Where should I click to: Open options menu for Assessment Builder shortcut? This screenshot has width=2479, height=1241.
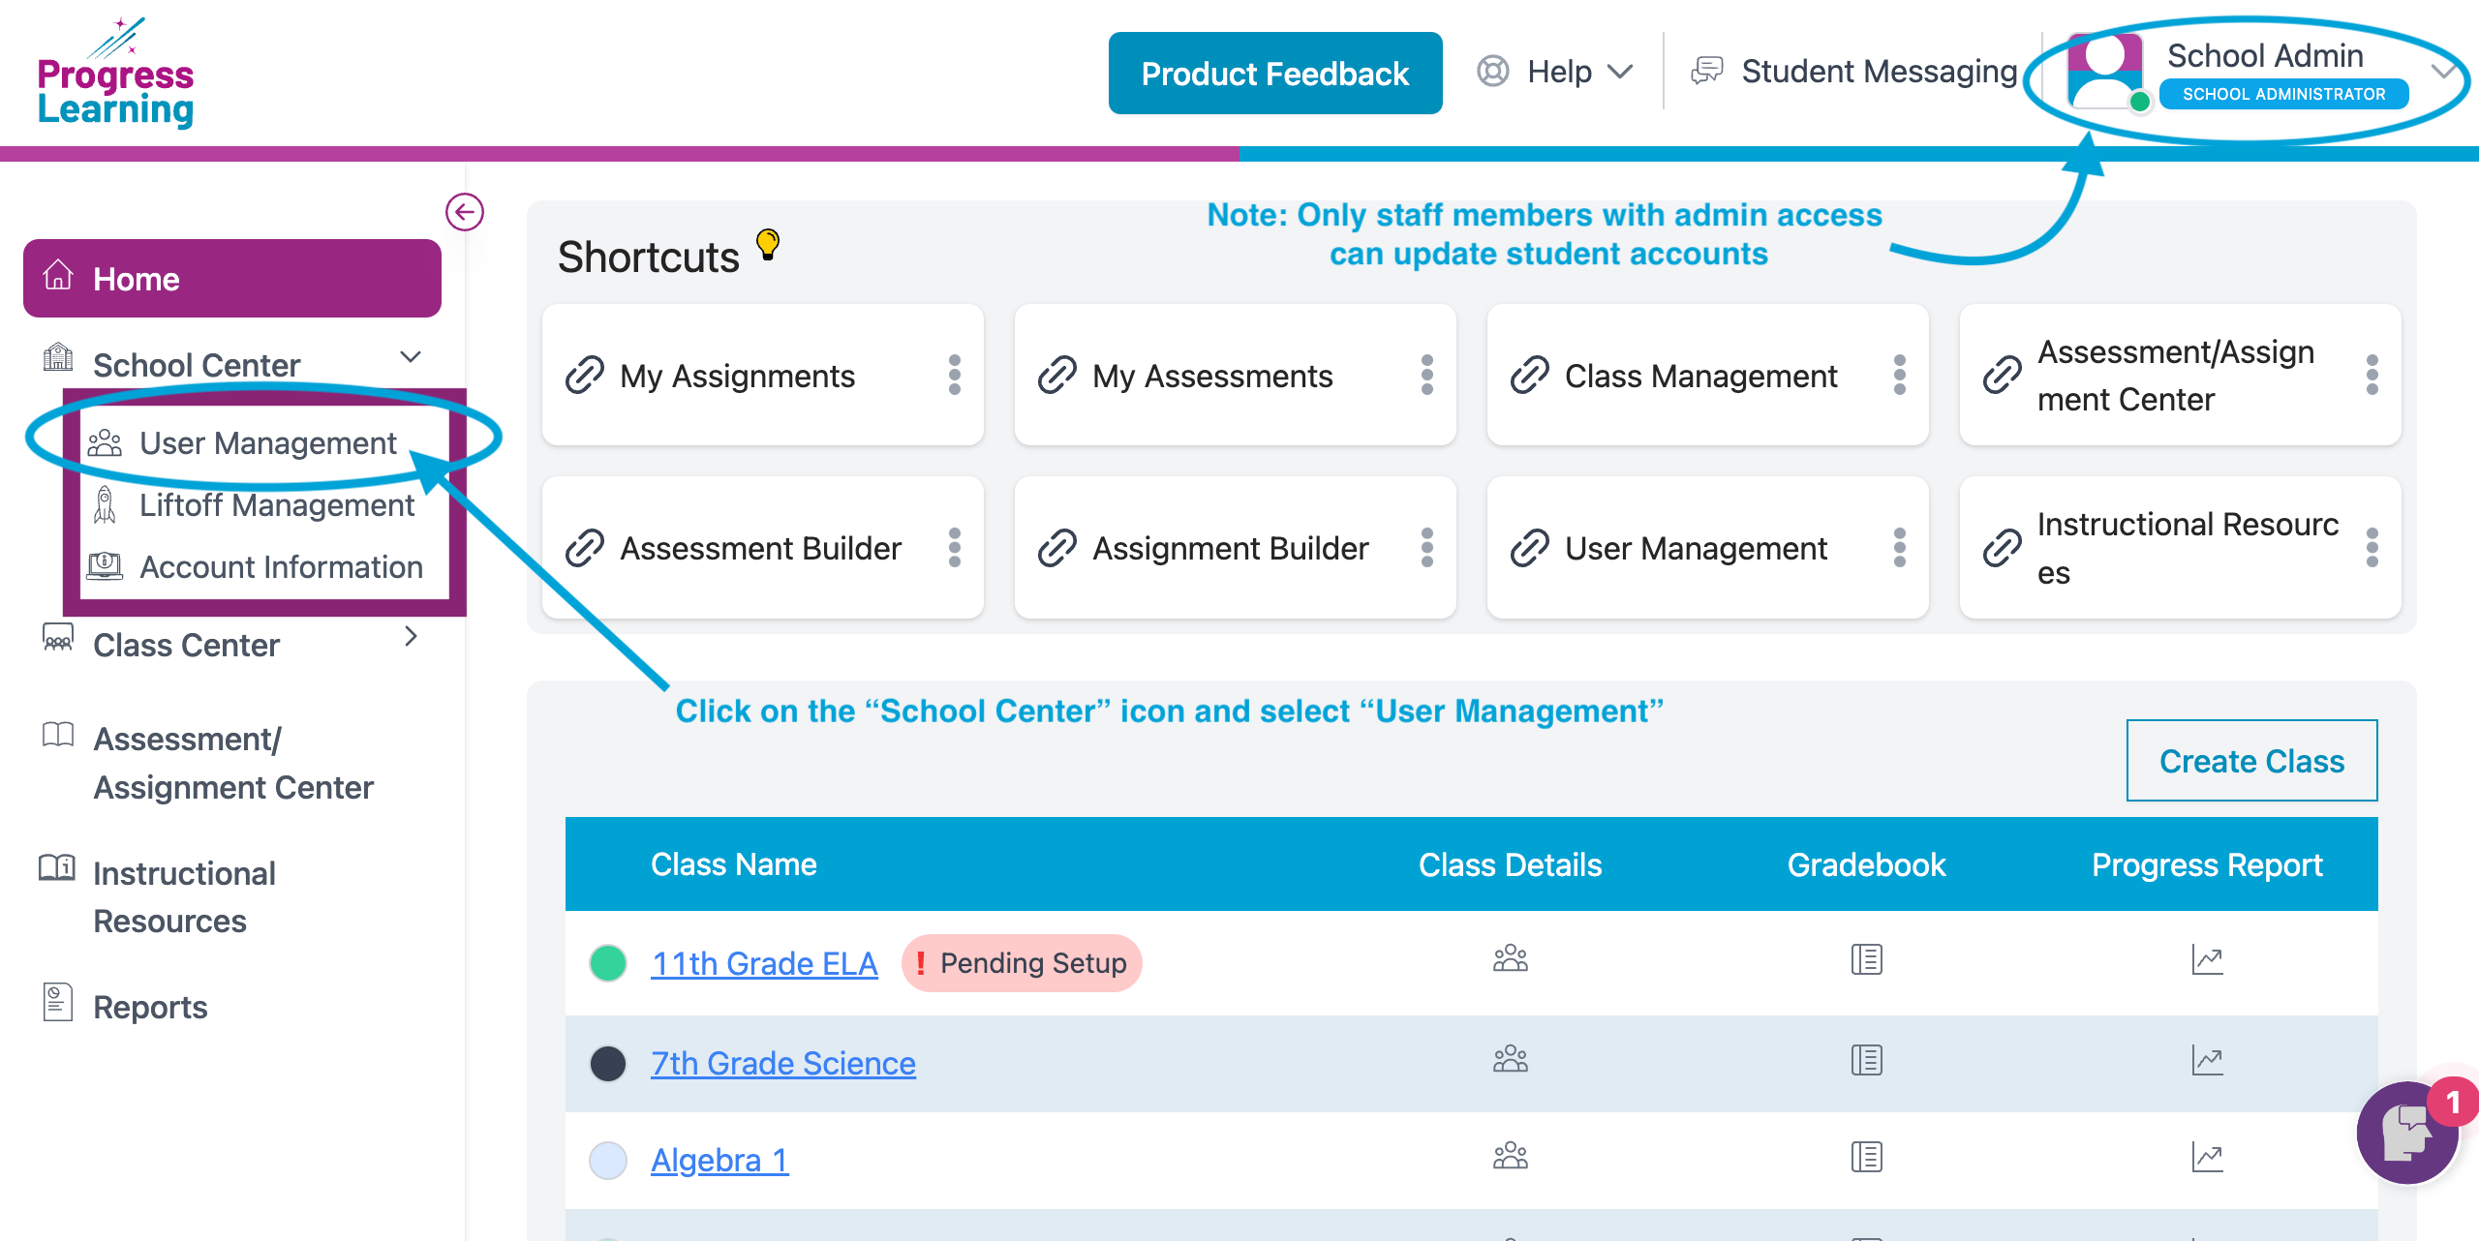point(955,548)
